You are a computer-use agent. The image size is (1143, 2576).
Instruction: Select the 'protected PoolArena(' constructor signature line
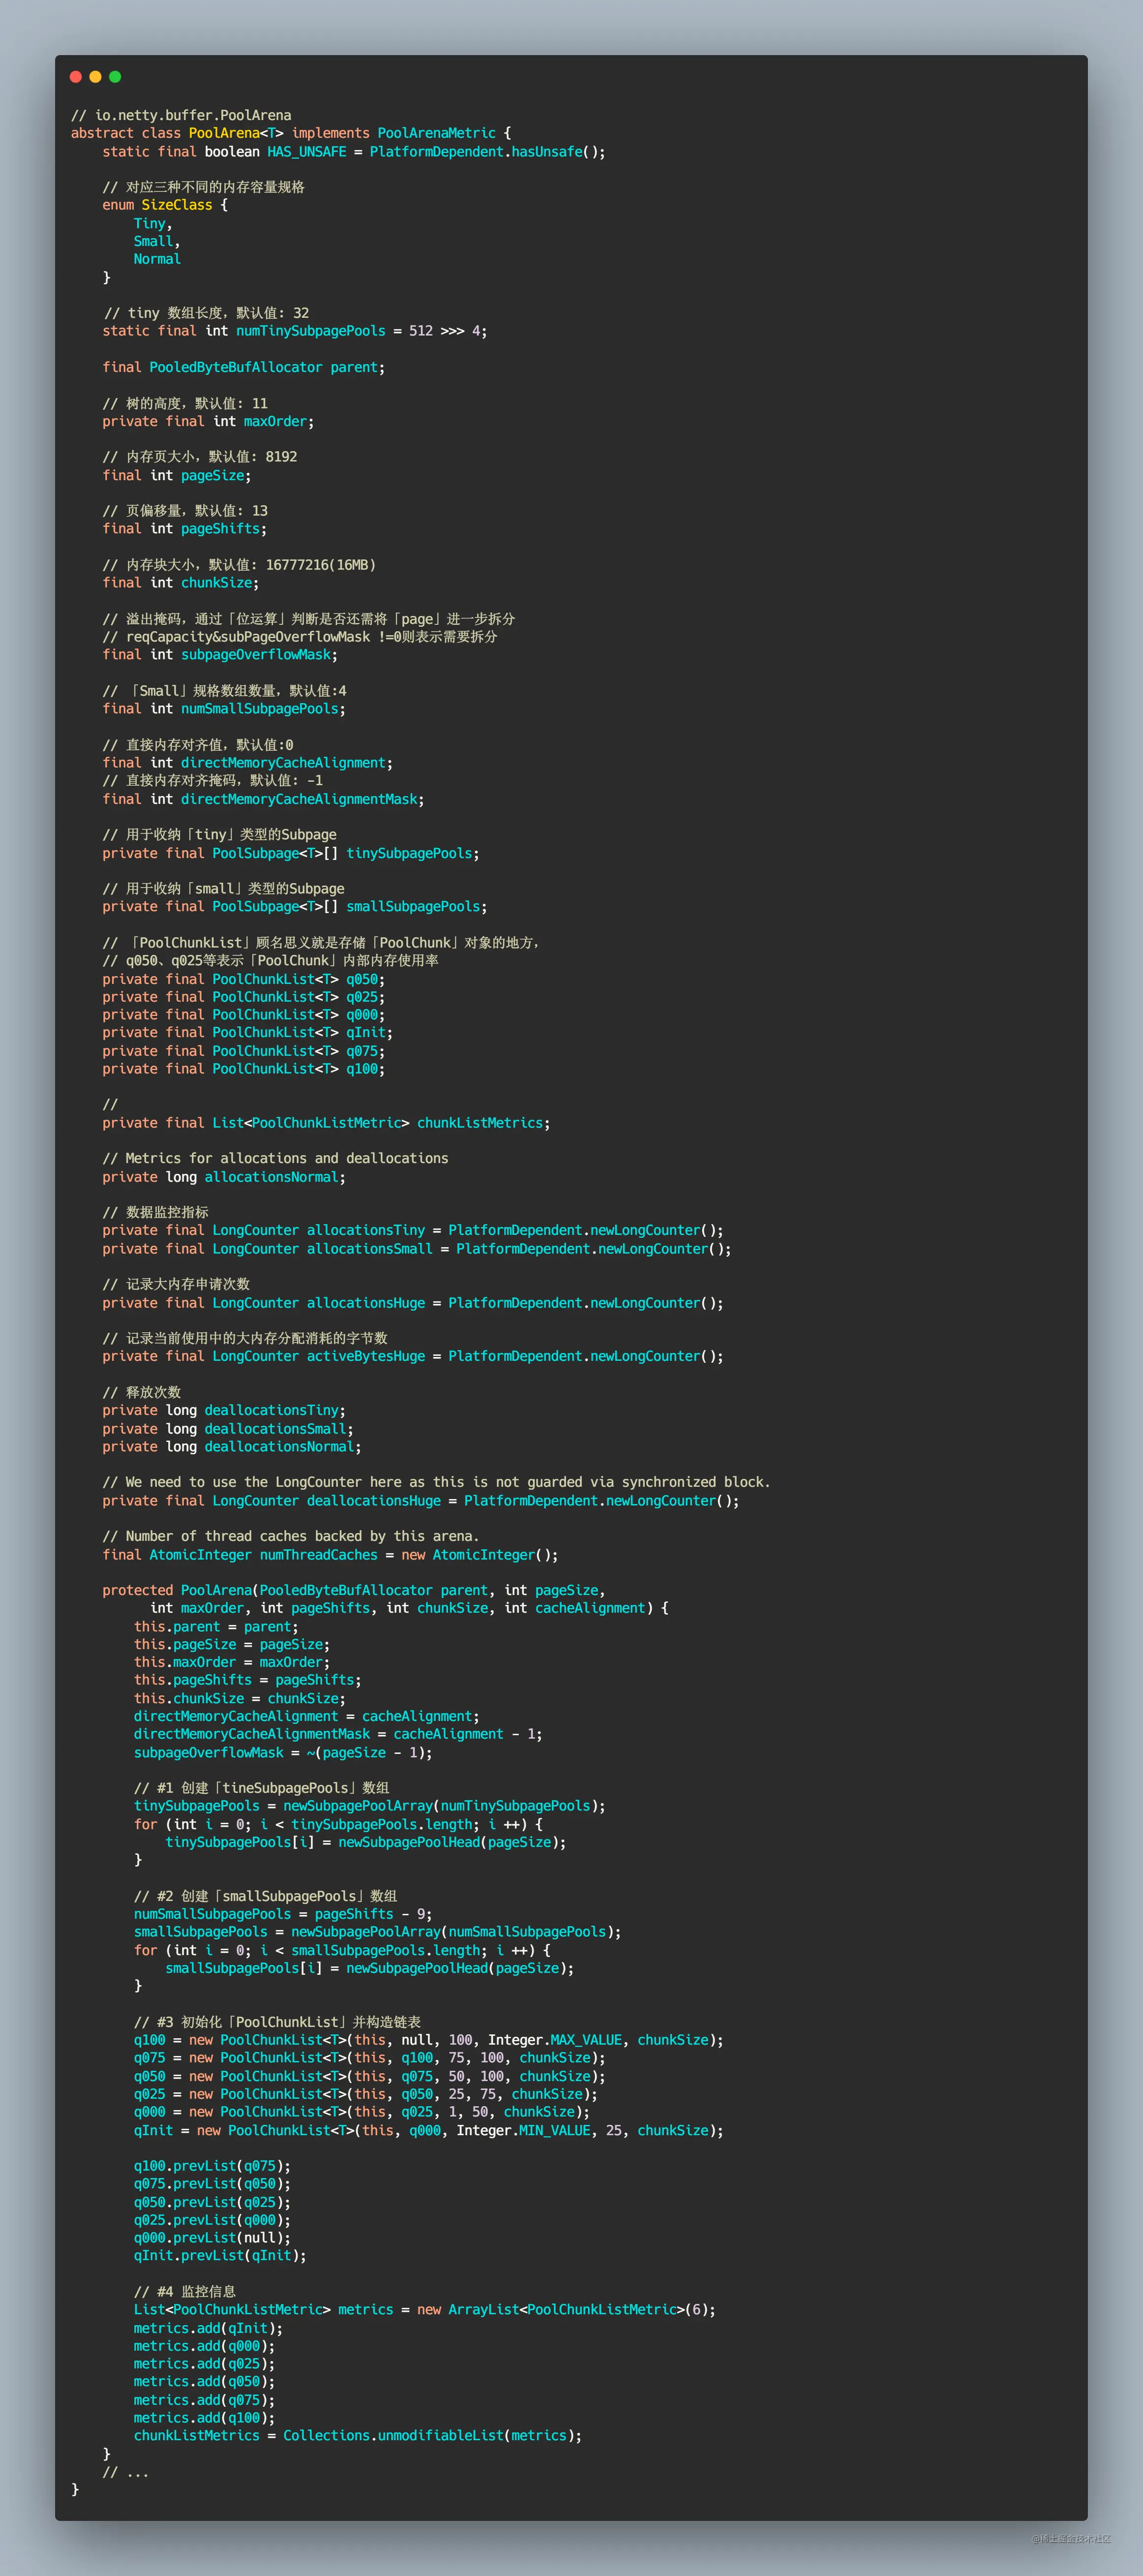click(x=354, y=1590)
